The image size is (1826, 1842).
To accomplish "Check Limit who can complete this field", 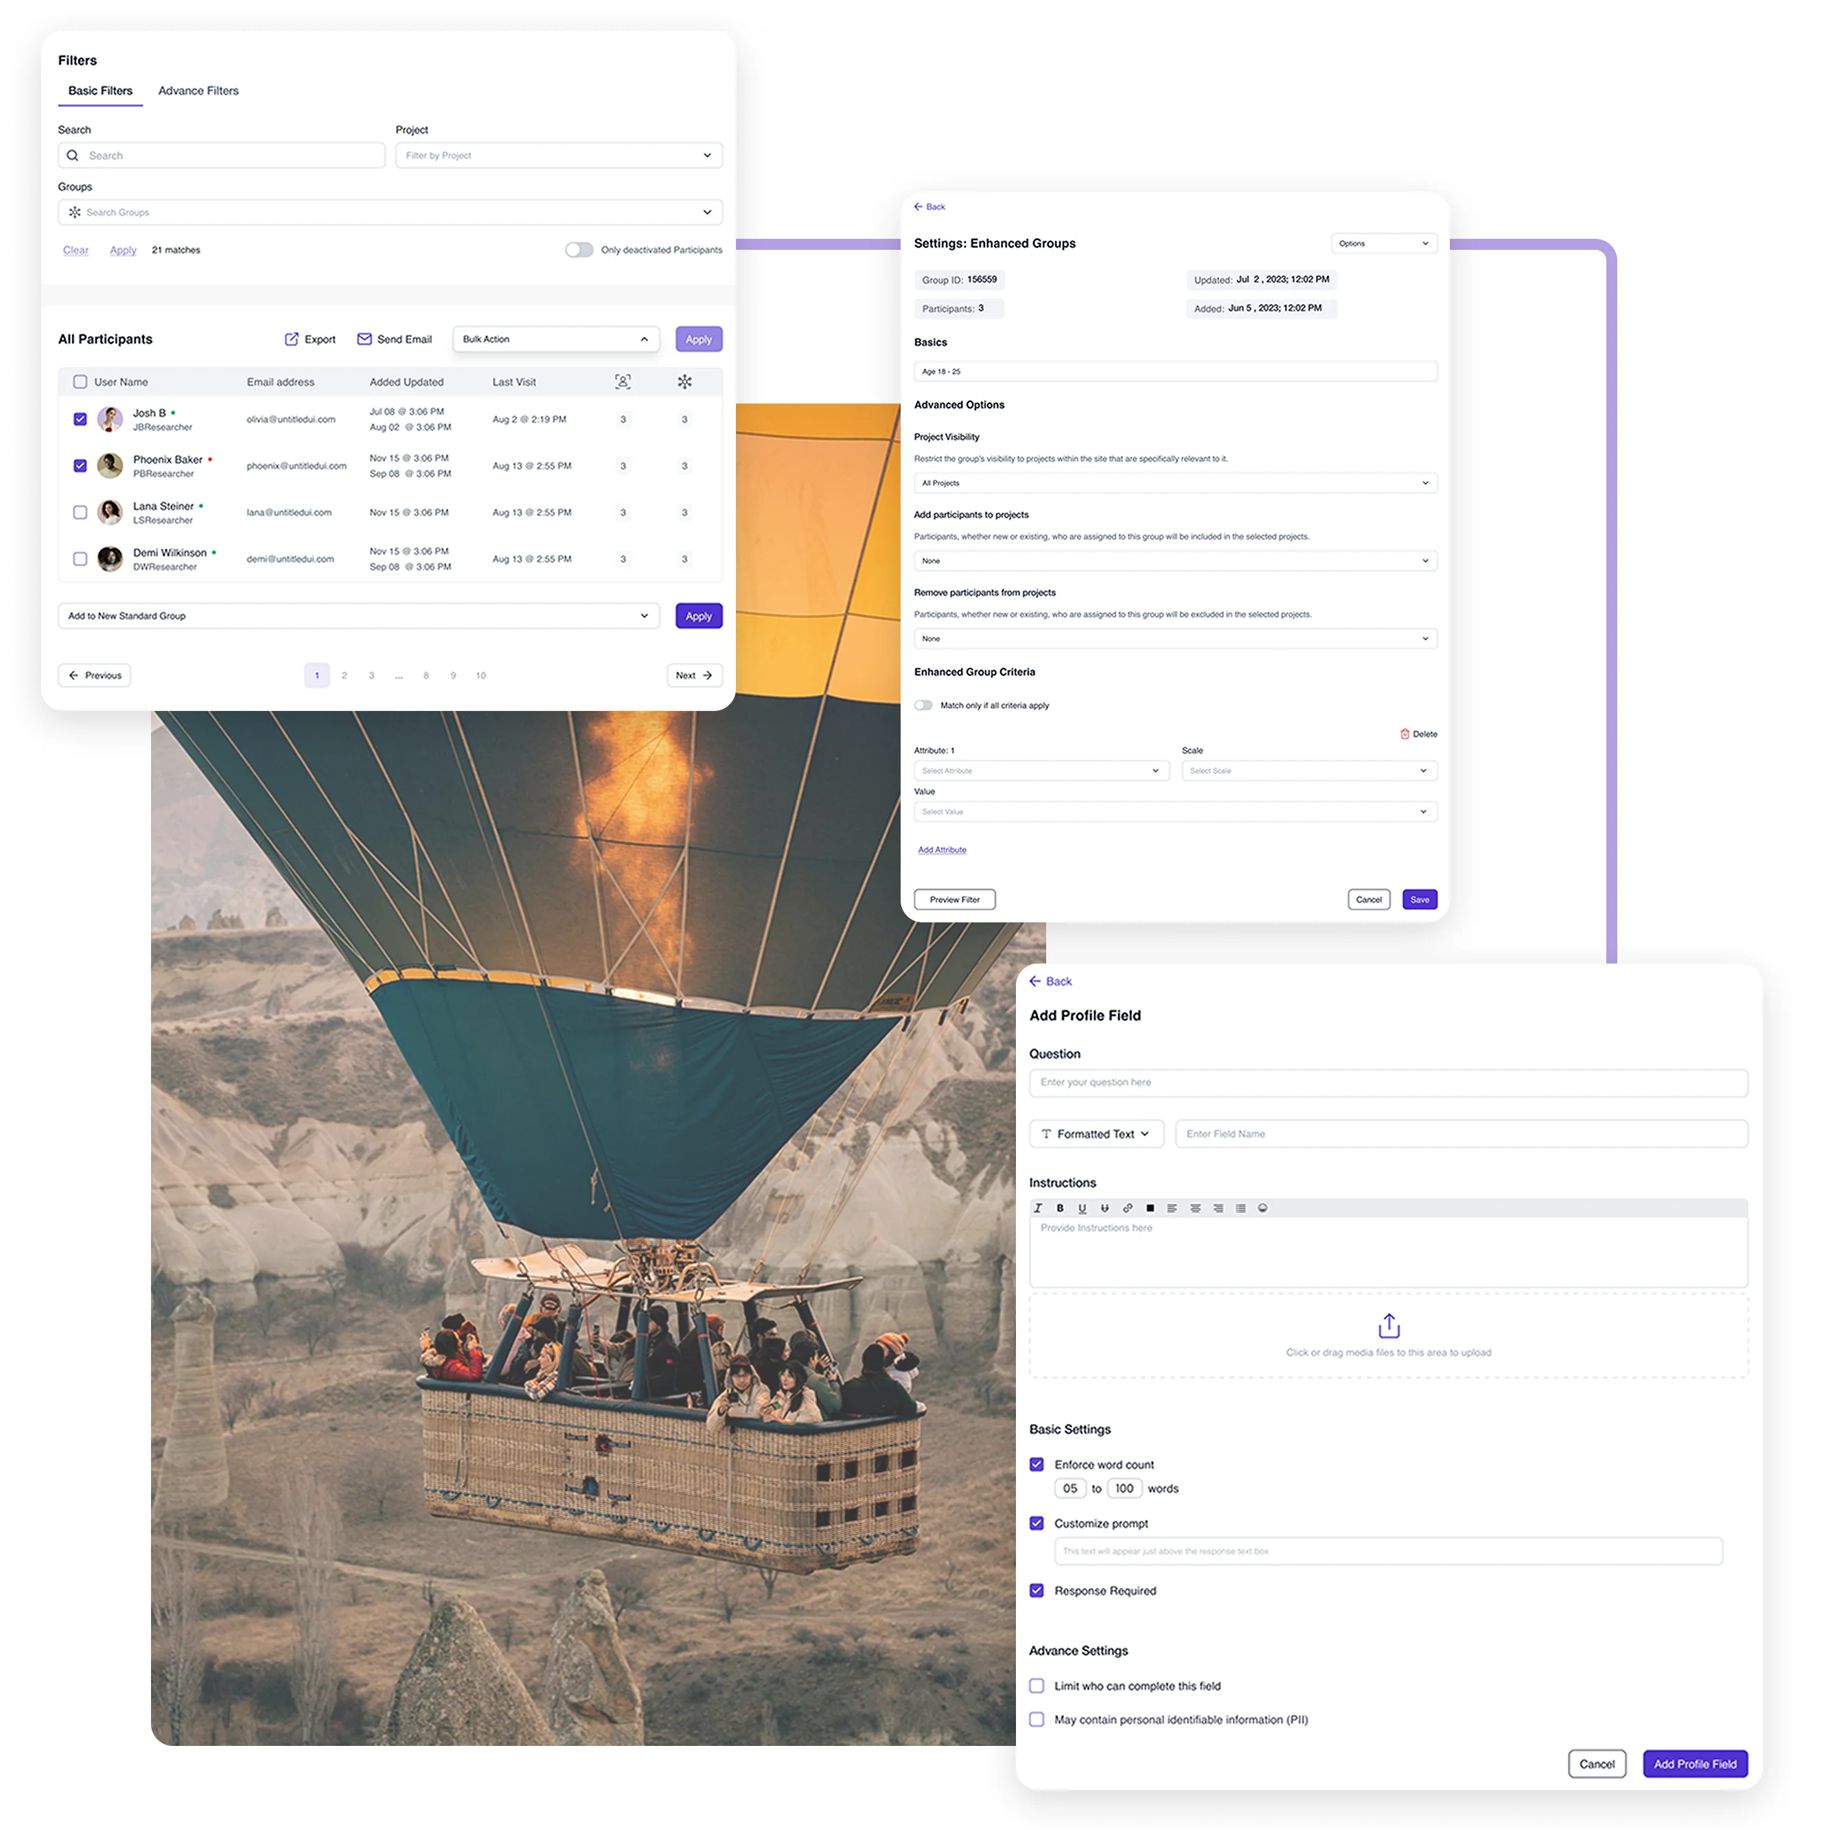I will (1037, 1686).
